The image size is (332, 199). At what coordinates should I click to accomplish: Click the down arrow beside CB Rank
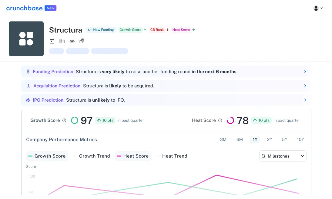(167, 30)
